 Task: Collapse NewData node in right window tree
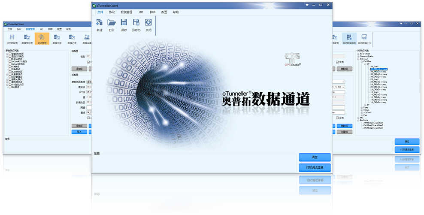pyautogui.click(x=358, y=120)
